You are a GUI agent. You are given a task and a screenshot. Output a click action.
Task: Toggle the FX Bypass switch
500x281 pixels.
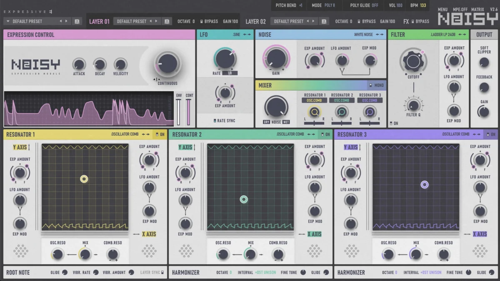(420, 21)
